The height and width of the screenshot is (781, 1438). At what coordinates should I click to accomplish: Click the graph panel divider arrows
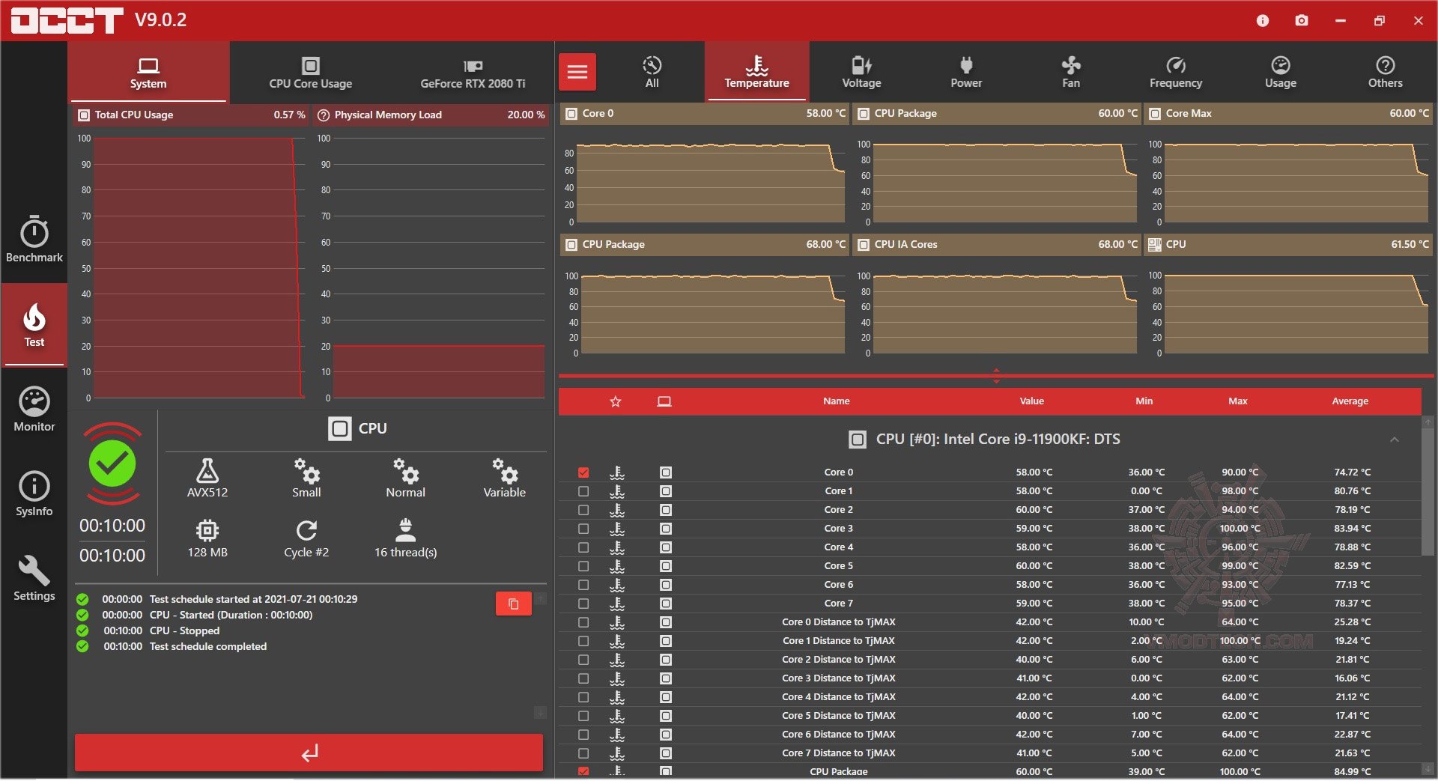(996, 375)
